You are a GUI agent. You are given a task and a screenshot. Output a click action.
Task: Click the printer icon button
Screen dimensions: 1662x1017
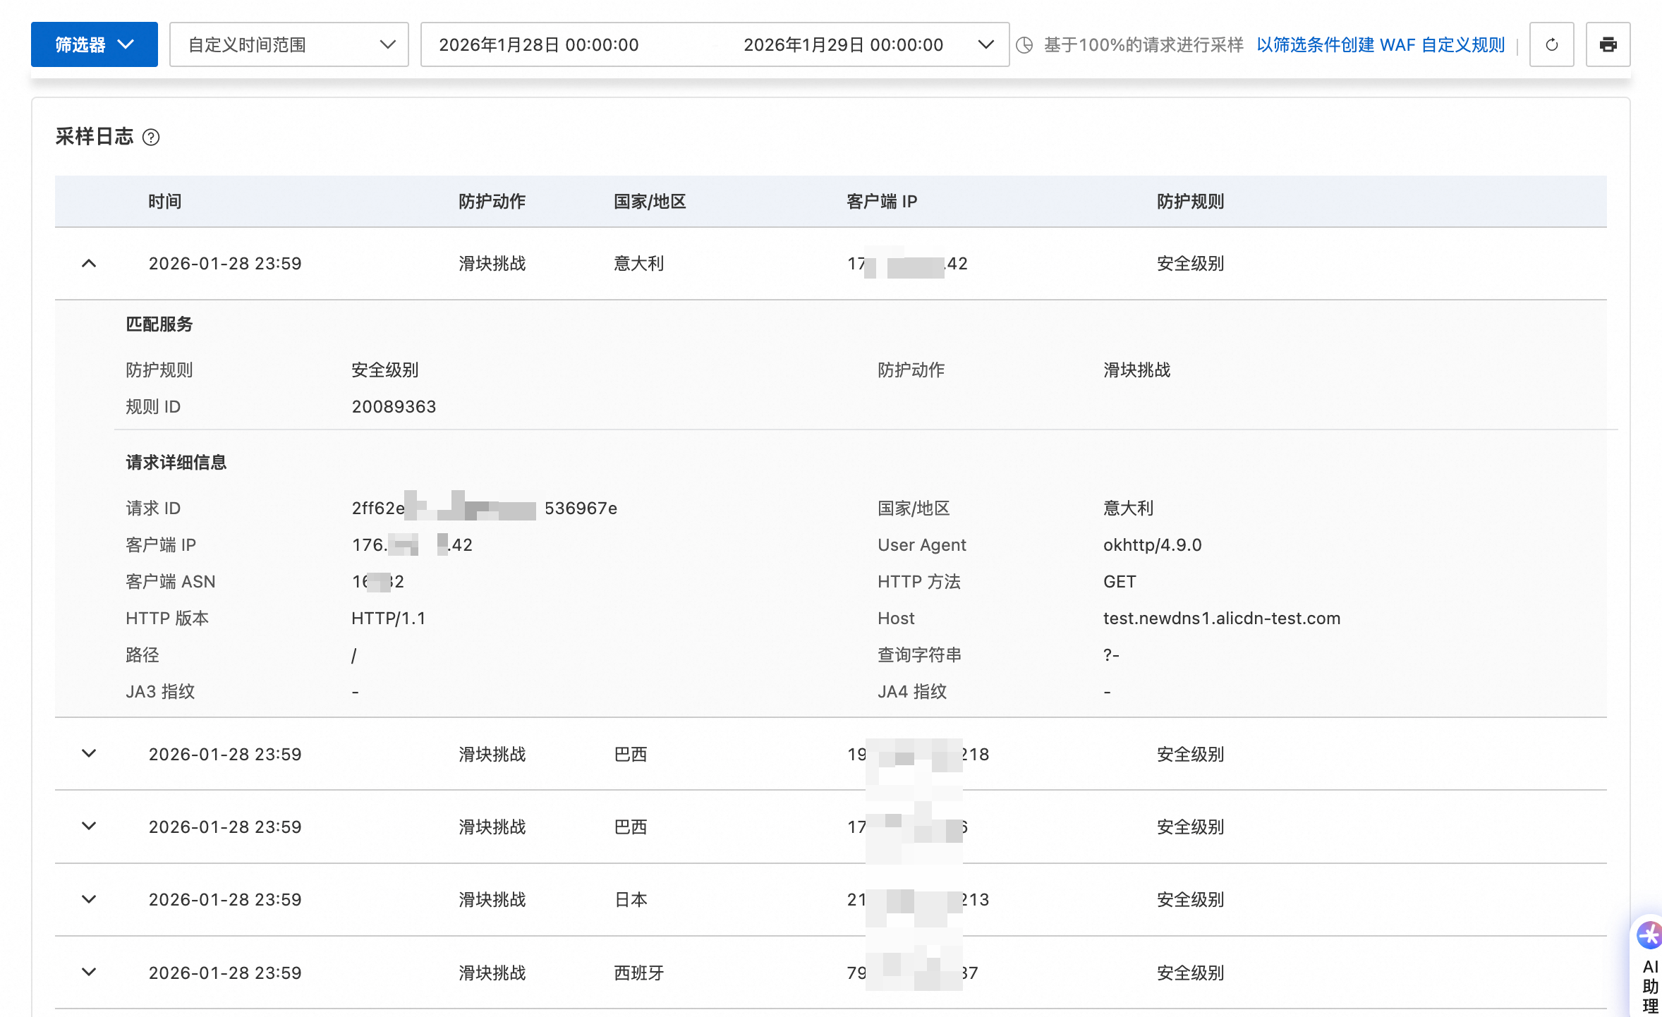point(1608,45)
